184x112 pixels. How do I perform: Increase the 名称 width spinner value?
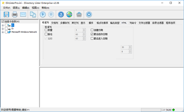[x=84, y=38]
